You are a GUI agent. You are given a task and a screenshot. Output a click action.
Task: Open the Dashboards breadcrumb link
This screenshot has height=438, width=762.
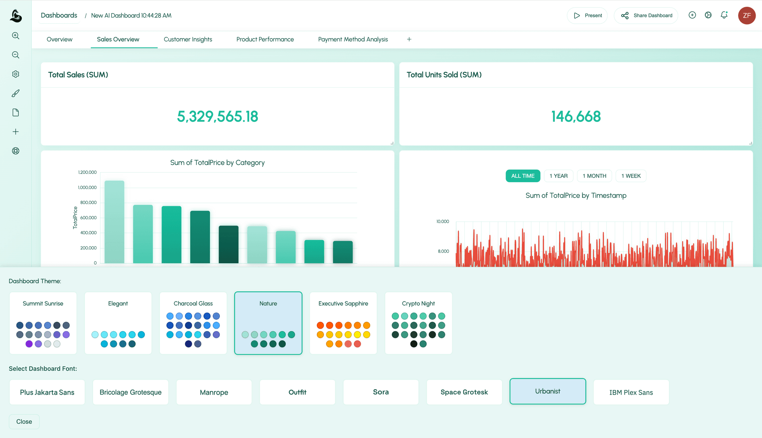tap(59, 15)
